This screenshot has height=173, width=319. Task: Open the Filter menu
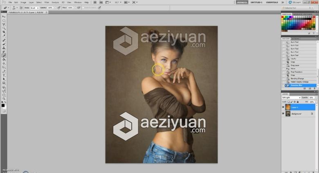[47, 2]
